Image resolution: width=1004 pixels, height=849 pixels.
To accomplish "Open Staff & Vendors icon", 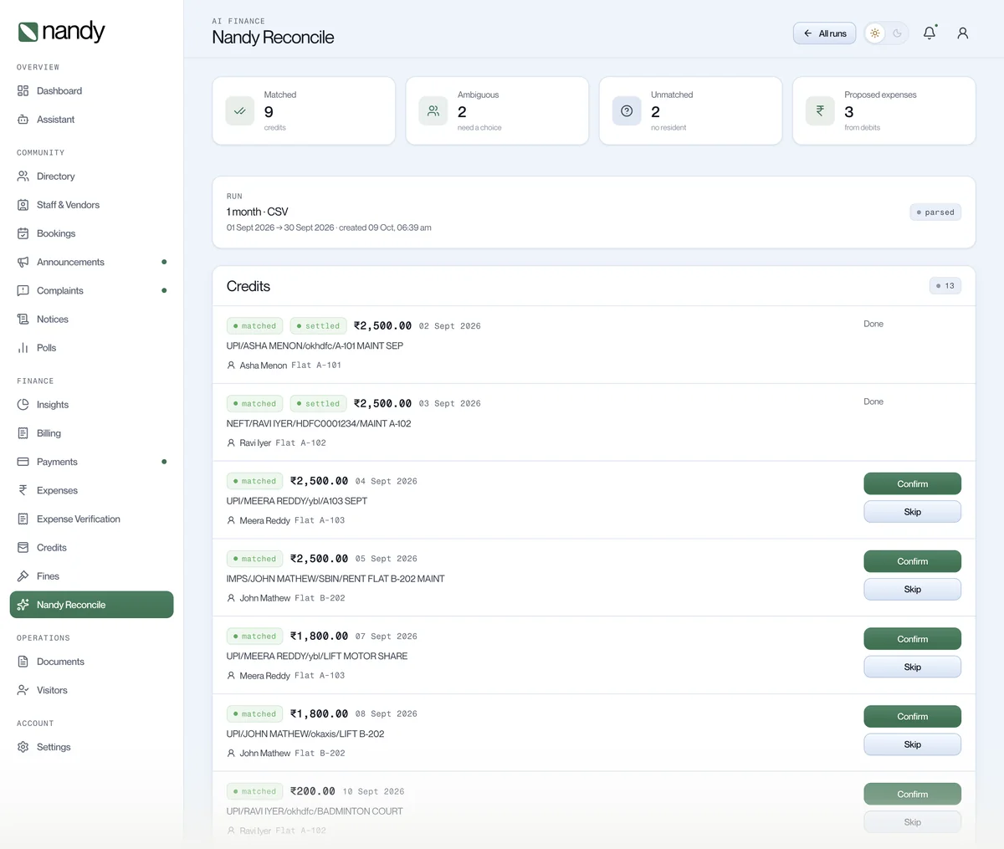I will point(23,205).
